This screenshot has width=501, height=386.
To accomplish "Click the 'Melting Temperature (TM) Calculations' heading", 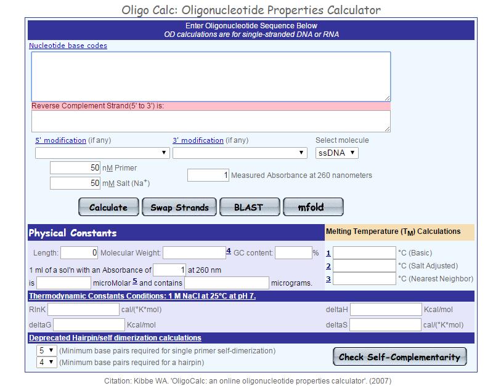I will (393, 232).
